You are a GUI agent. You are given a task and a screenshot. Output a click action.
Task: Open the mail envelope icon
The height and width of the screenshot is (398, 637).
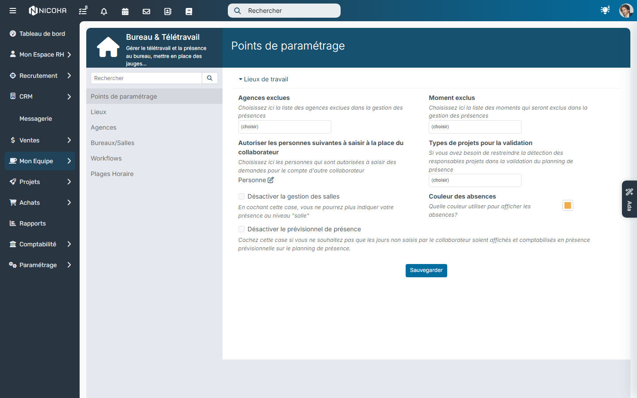point(146,11)
